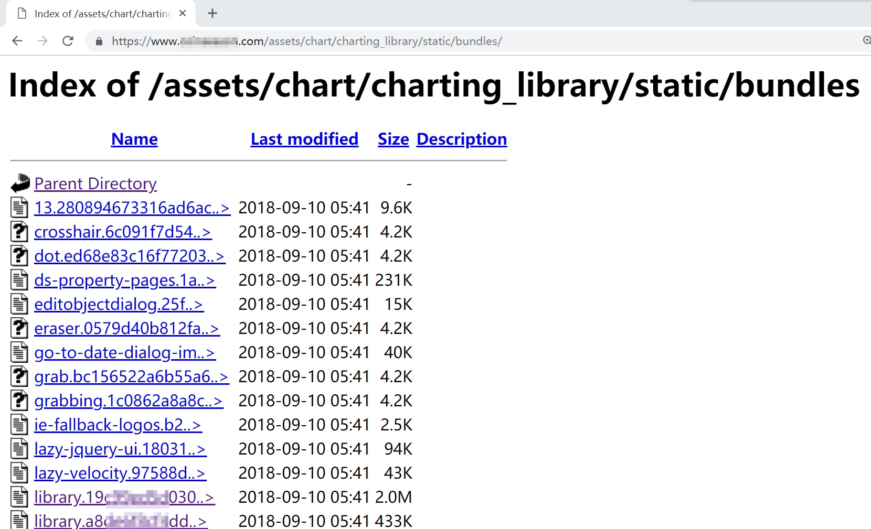Open the lazy-jquery-ui.18031 file link
Viewport: 871px width, 529px height.
[x=120, y=449]
